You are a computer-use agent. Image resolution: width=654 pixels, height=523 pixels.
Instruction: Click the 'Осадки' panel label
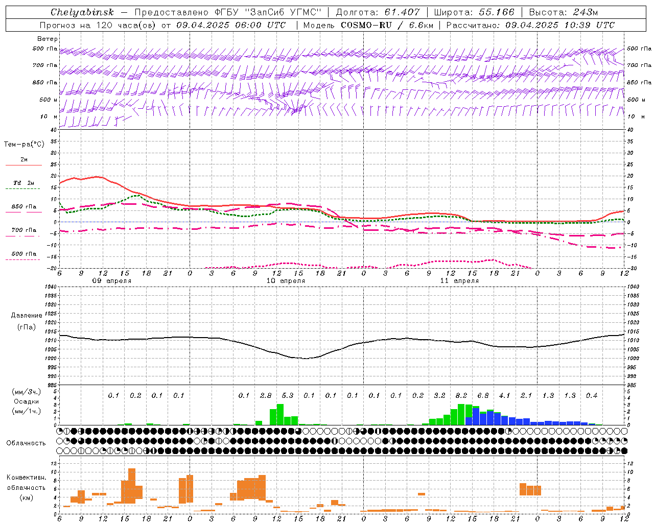pyautogui.click(x=26, y=402)
